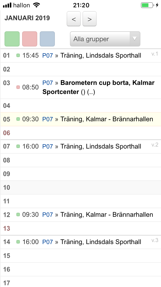The width and height of the screenshot is (161, 287).
Task: Toggle the blue activity filter square
Action: pyautogui.click(x=47, y=39)
